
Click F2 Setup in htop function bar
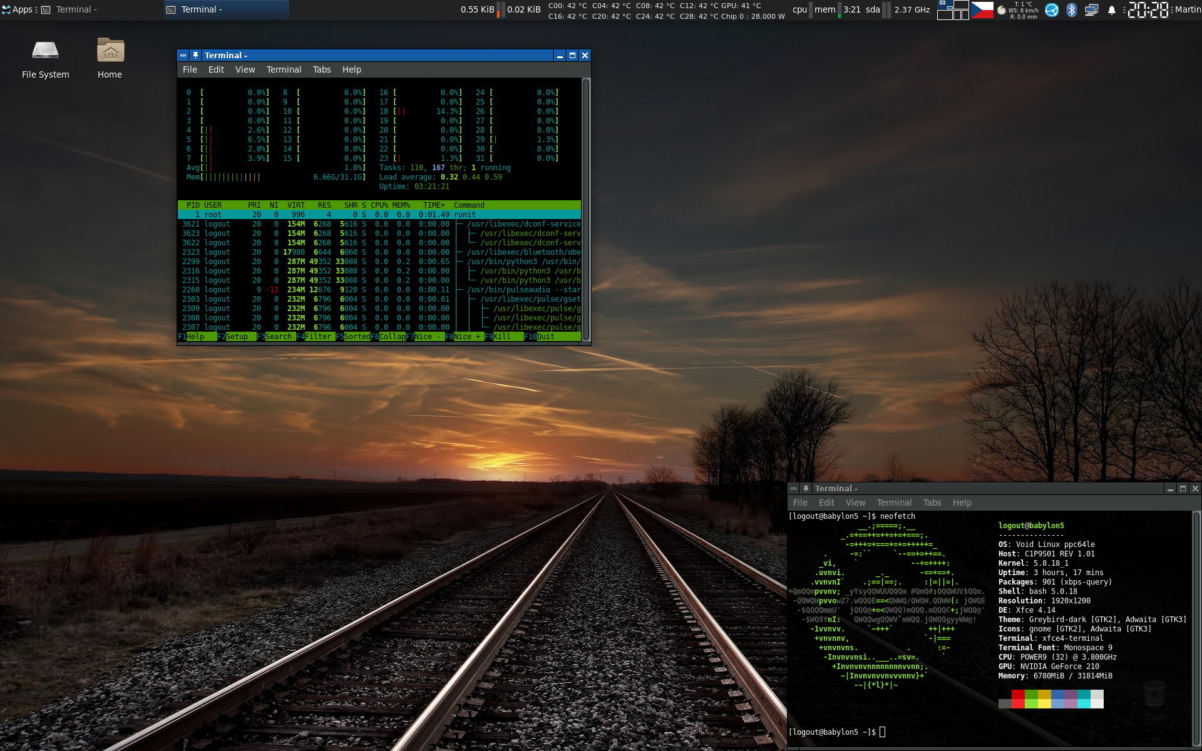(237, 337)
